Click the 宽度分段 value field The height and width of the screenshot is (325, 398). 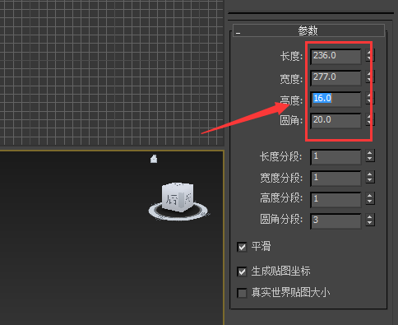click(336, 179)
